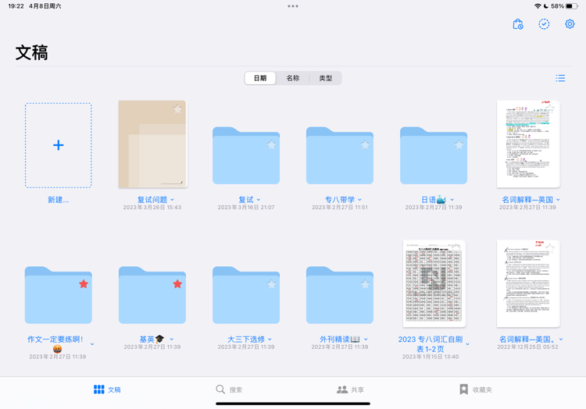Open the 日语 folder

tap(434, 155)
